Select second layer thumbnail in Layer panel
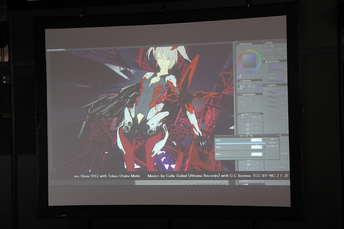Screen dimensions: 344x229 click(248, 129)
